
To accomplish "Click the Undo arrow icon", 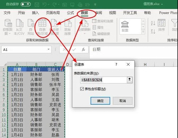I will click(44, 5).
